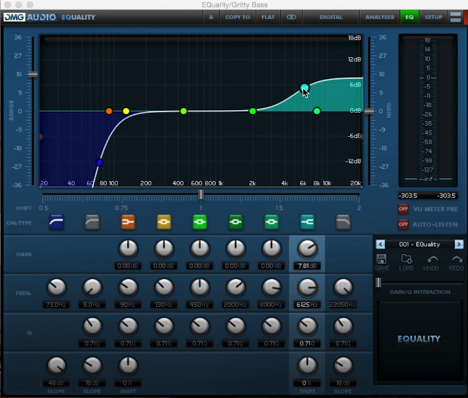Click the EQUALITY logo display panel
Image resolution: width=468 pixels, height=398 pixels.
click(419, 340)
